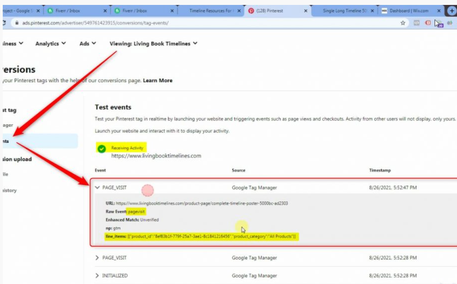
Task: Click the INITIALIZED row's 5:52:28 PM timestamp
Action: [392, 276]
